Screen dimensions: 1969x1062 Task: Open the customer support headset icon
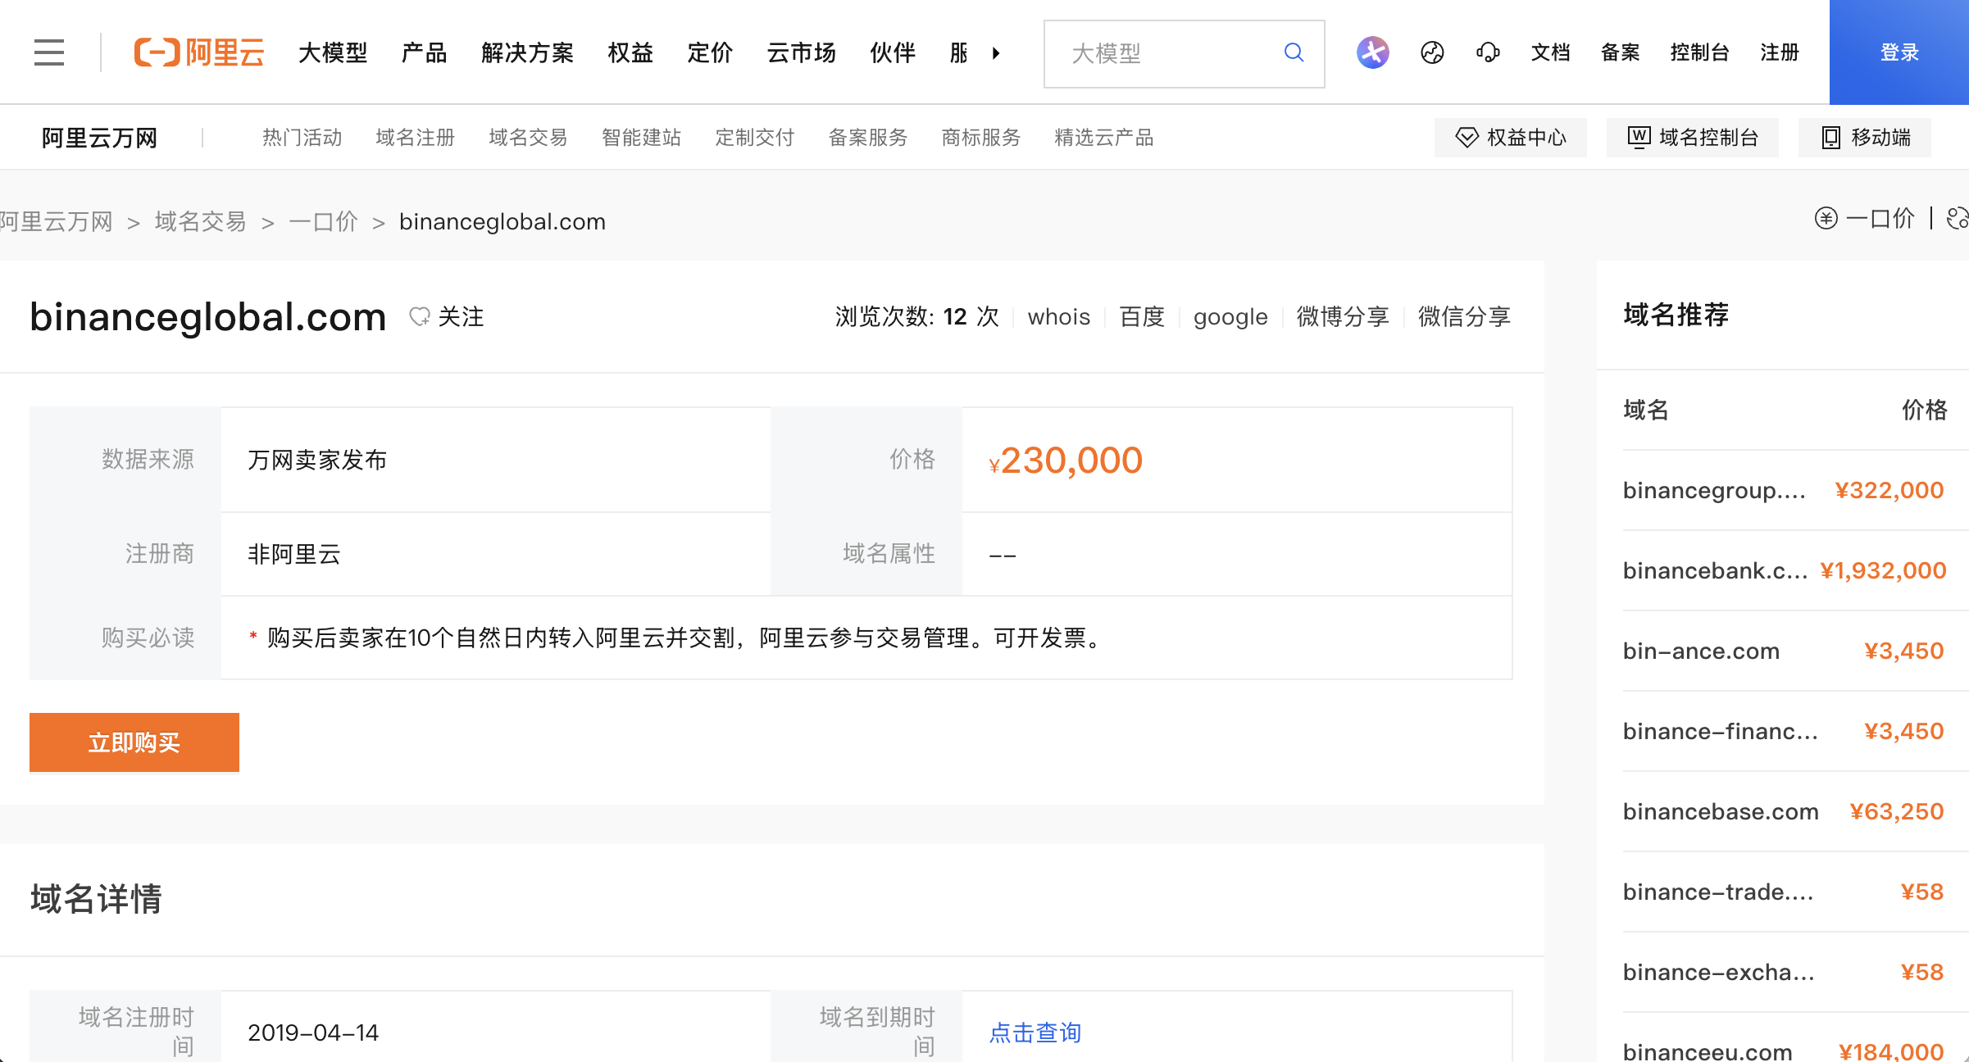(1488, 52)
